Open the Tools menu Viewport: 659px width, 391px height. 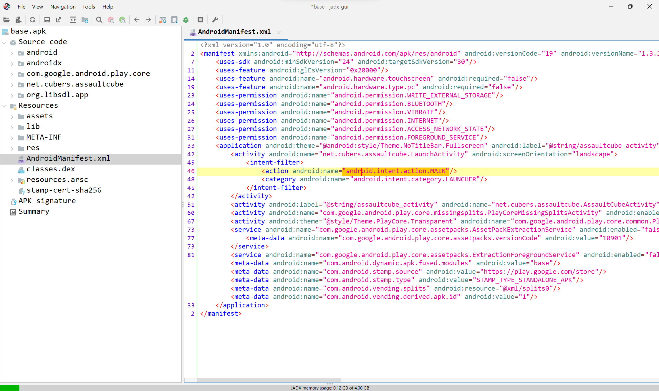click(89, 6)
